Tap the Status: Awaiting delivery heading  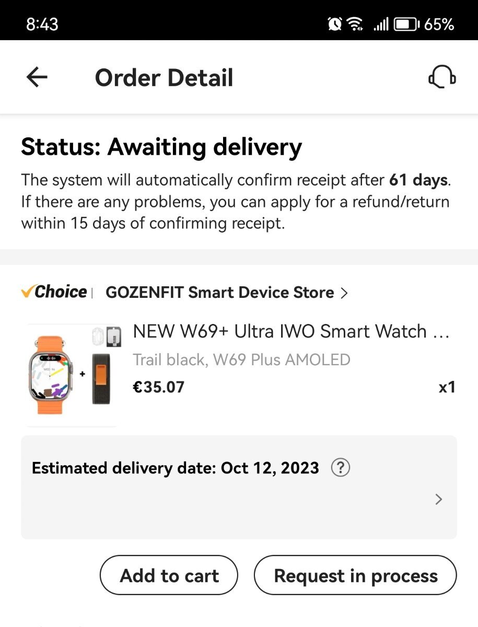(x=161, y=147)
